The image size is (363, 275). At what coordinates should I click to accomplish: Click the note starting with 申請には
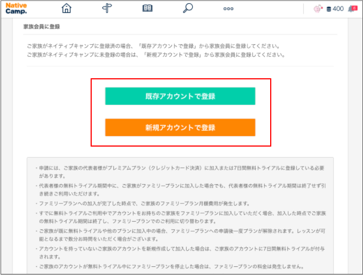(180, 172)
